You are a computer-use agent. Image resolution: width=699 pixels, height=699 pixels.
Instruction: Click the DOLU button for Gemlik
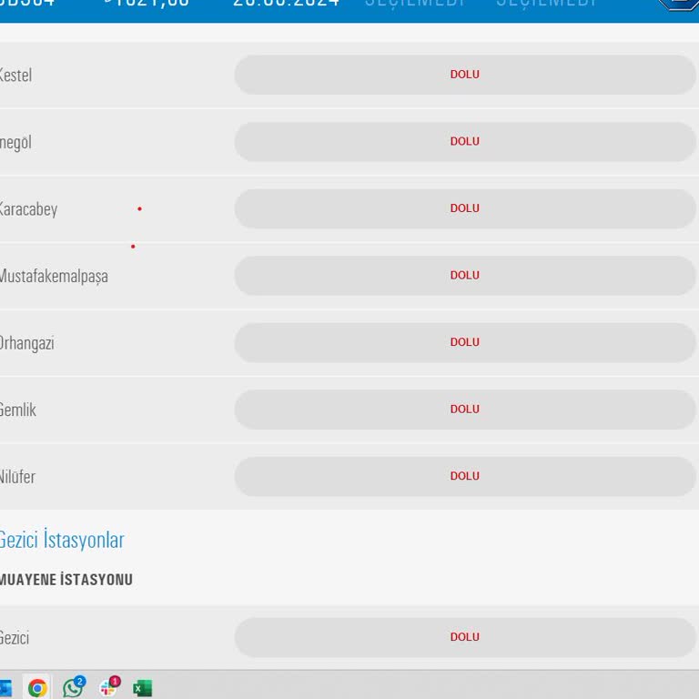465,410
